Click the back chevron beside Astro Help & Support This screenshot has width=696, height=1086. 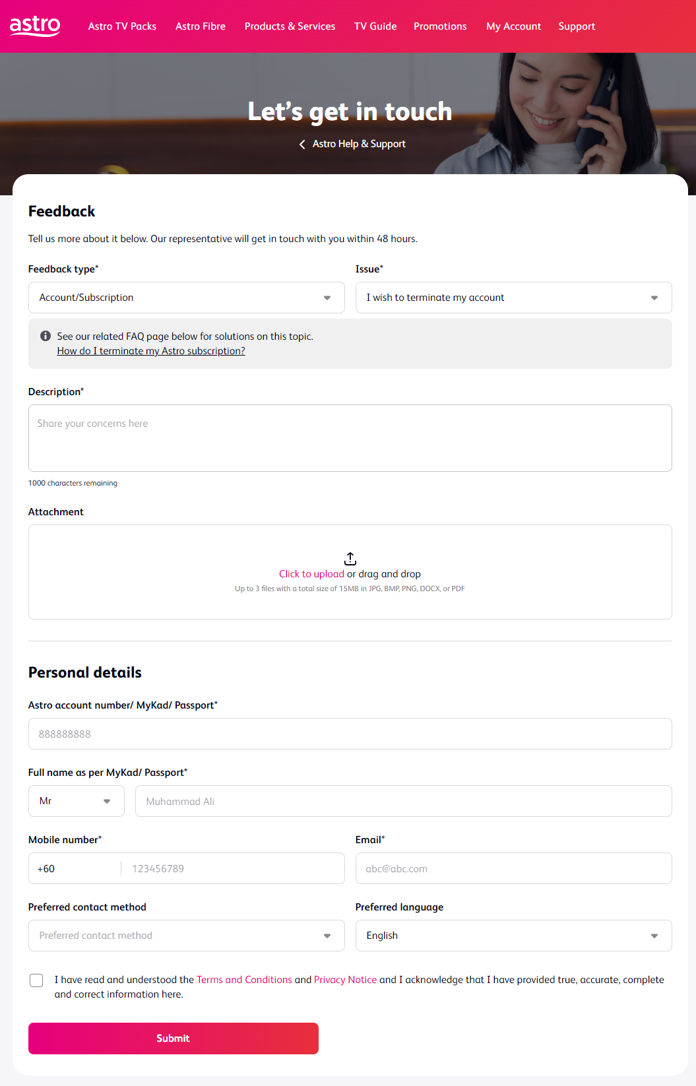pos(302,144)
